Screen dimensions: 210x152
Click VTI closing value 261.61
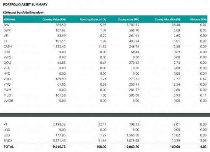point(134,36)
